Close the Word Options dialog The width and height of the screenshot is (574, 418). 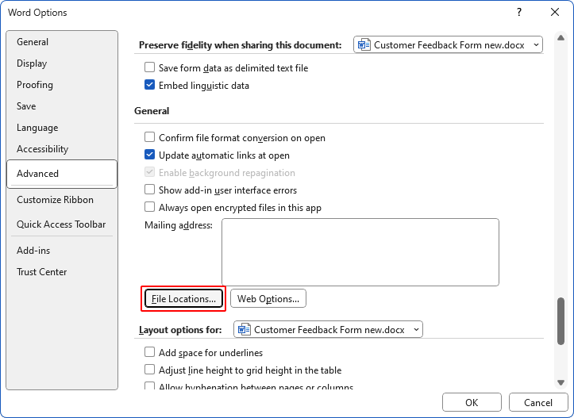[556, 13]
